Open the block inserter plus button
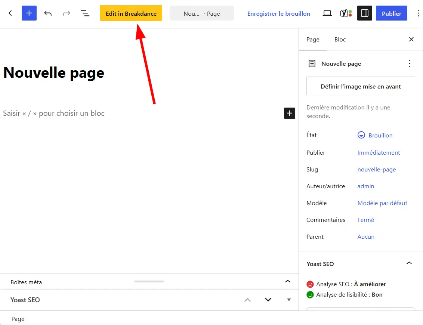This screenshot has height=325, width=423. (29, 13)
